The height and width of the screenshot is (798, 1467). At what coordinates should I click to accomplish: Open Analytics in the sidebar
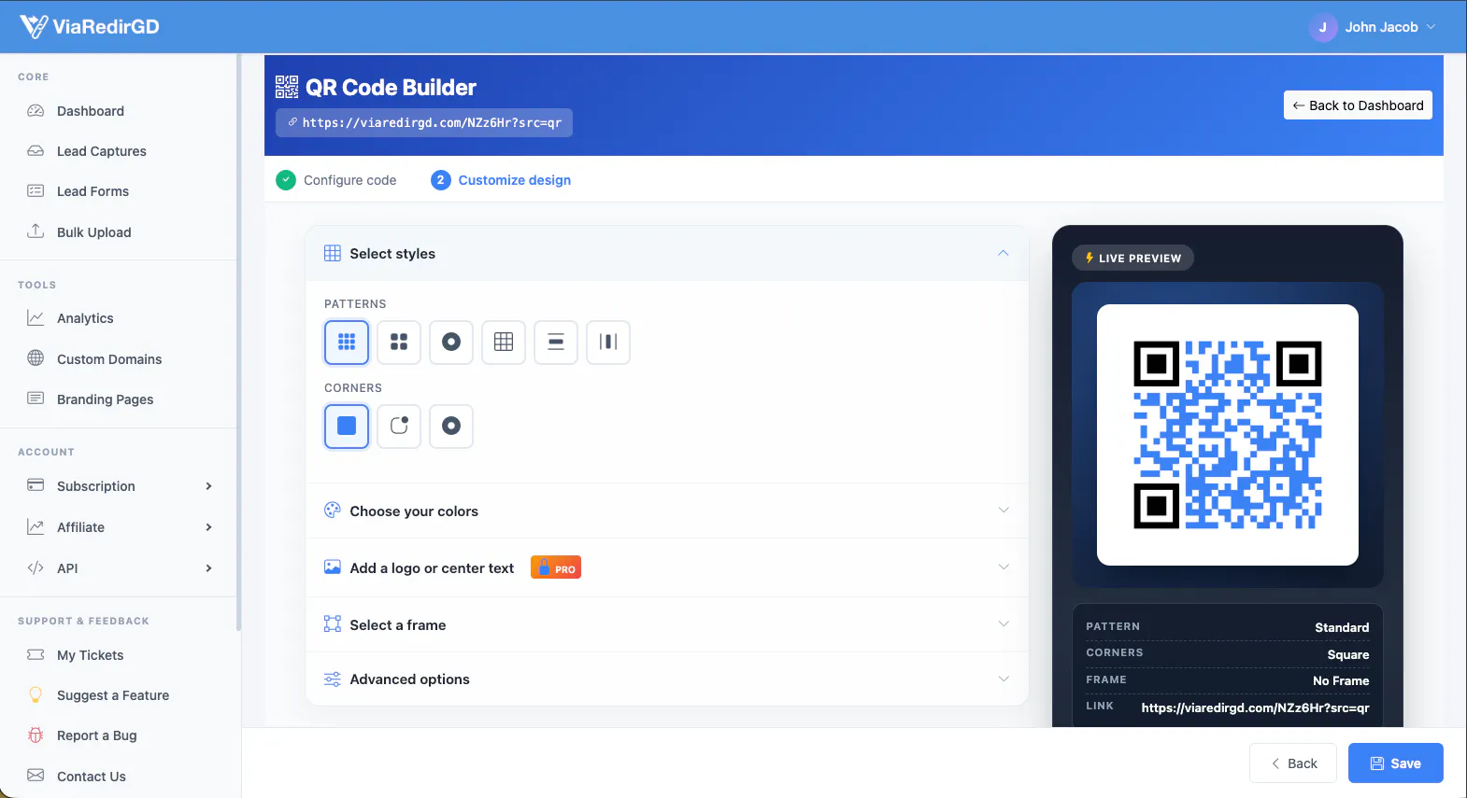119,318
